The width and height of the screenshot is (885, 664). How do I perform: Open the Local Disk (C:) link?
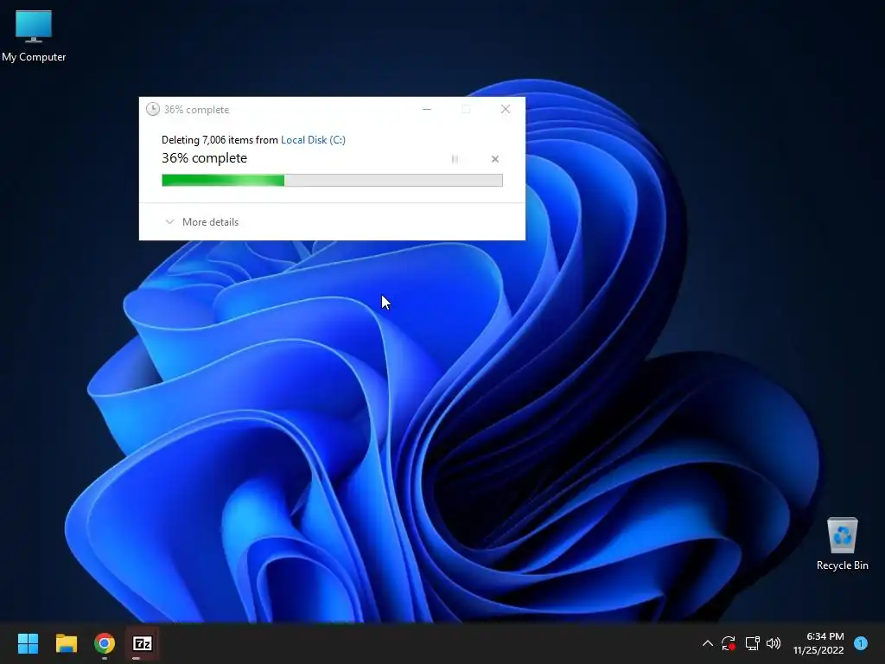tap(313, 140)
